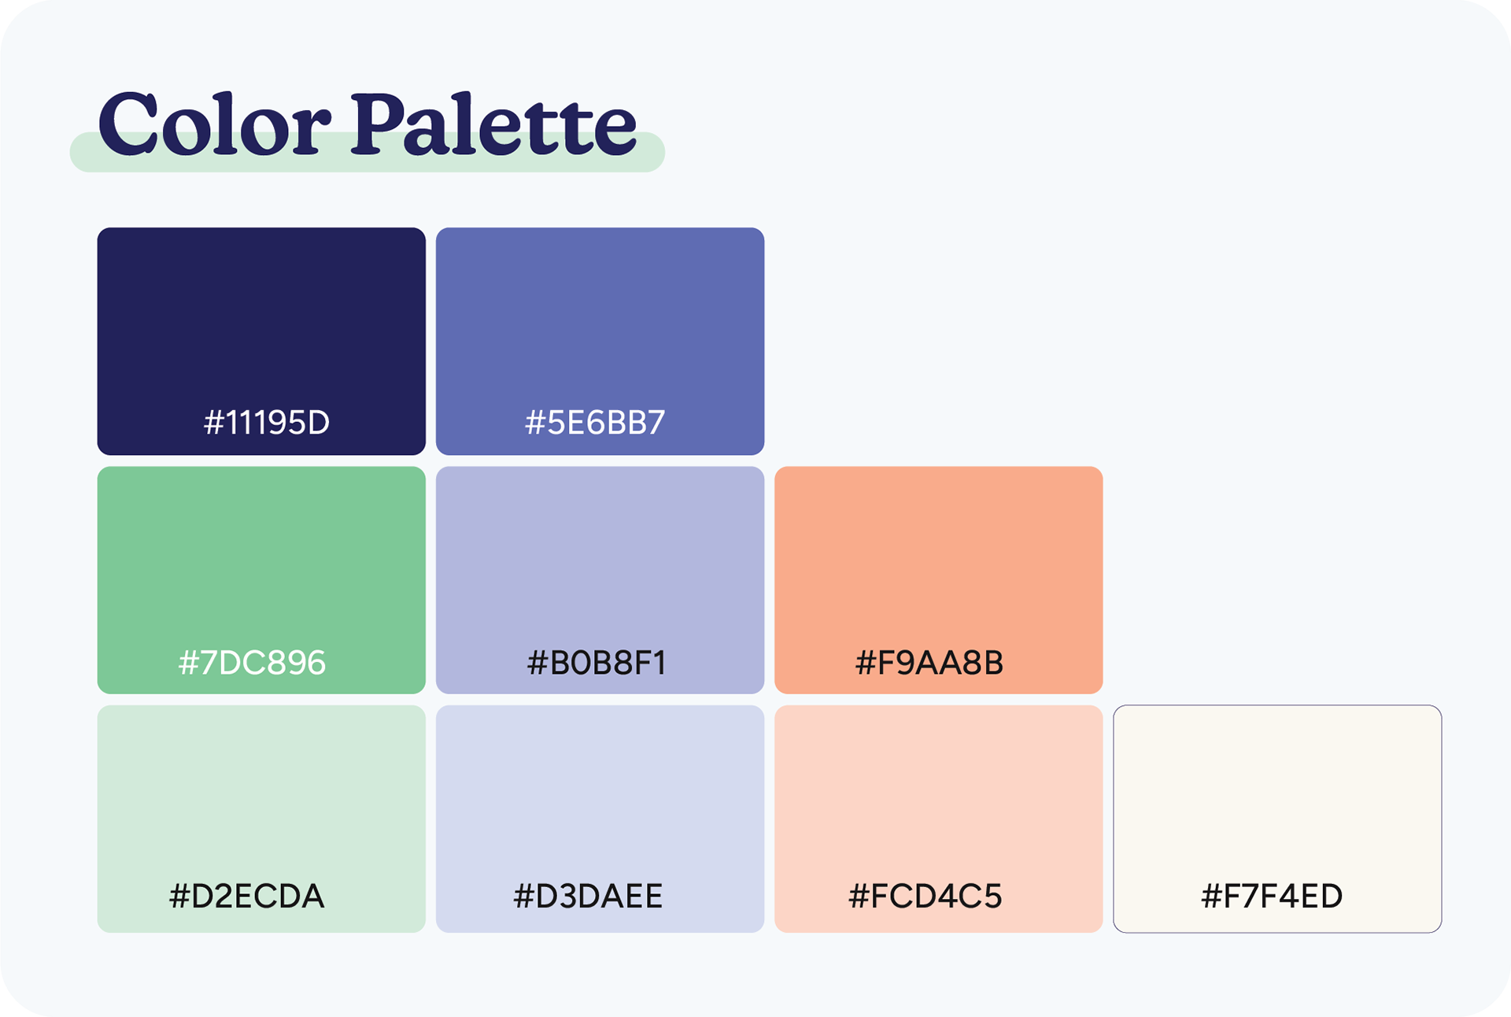Click the #F7F4ED hex code label
Image resolution: width=1511 pixels, height=1017 pixels.
[x=1272, y=896]
